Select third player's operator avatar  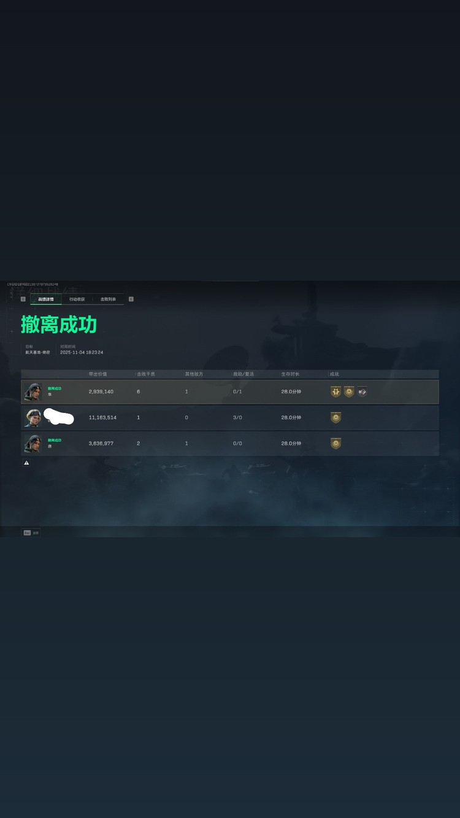tap(33, 443)
